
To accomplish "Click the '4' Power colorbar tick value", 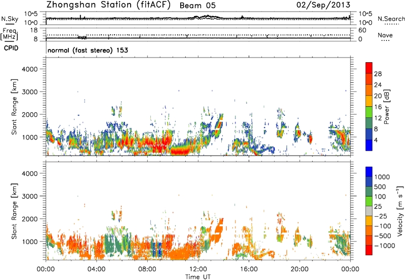I will pos(376,140).
